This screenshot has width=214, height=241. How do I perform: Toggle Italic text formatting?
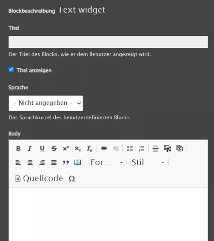coord(30,148)
